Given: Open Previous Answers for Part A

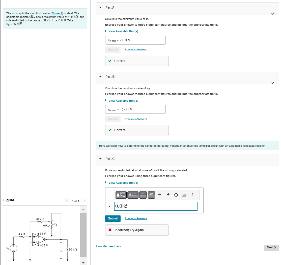Looking at the screenshot, I should pyautogui.click(x=136, y=50).
